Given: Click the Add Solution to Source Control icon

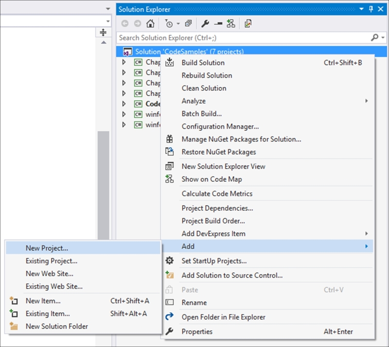Looking at the screenshot, I should (170, 275).
